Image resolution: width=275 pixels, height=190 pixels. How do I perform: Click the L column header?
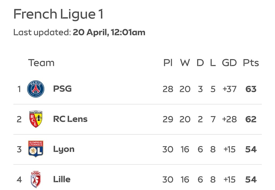click(x=213, y=63)
